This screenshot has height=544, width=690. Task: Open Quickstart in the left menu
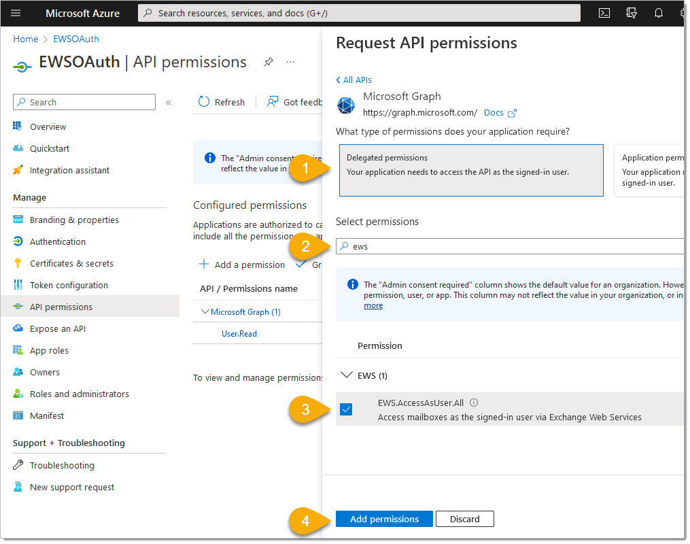pos(50,149)
